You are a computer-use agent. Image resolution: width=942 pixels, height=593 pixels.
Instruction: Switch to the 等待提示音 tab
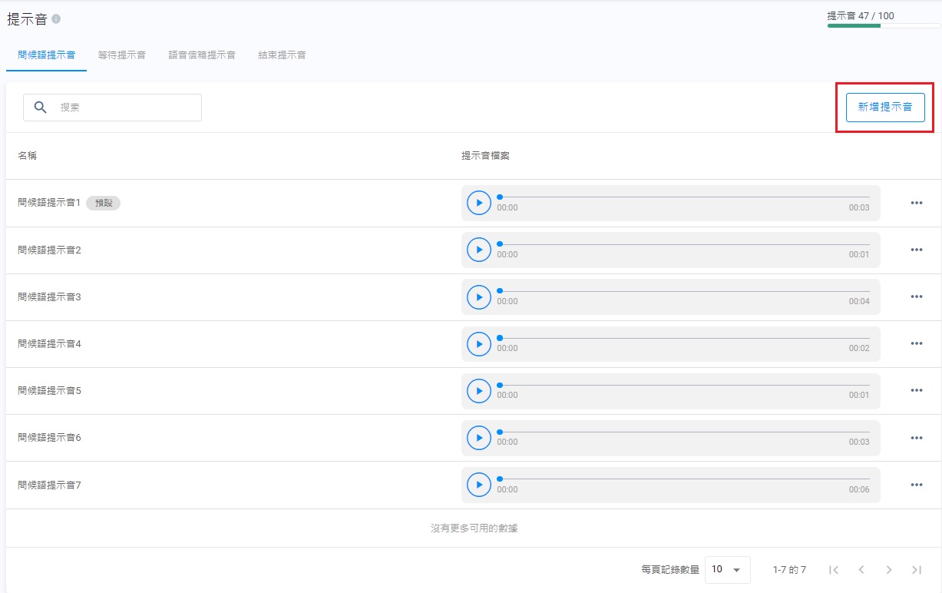(x=121, y=55)
